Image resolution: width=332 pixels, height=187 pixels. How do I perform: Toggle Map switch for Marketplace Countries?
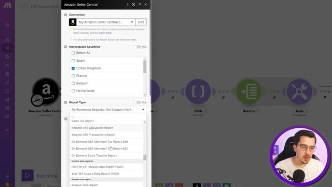point(137,47)
